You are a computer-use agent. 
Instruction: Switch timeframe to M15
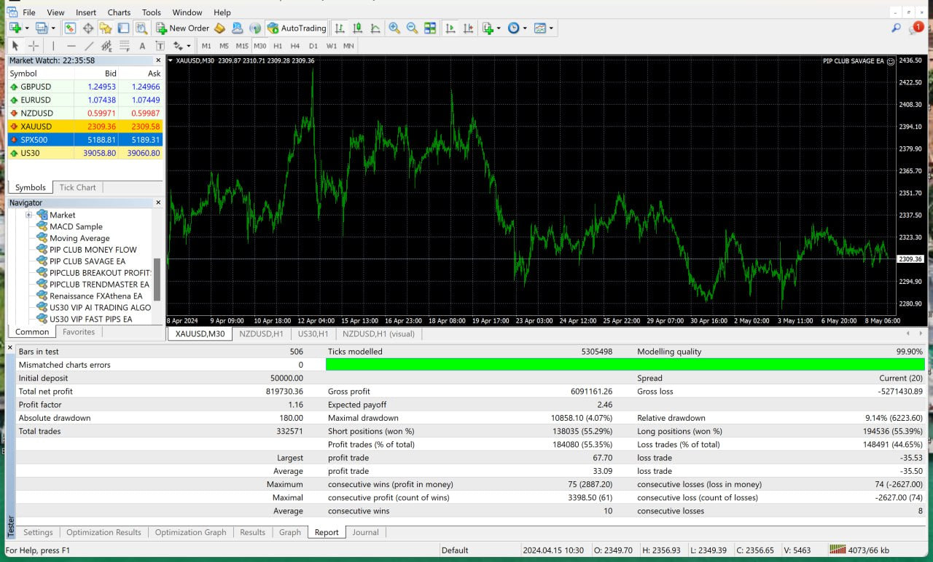pyautogui.click(x=242, y=46)
